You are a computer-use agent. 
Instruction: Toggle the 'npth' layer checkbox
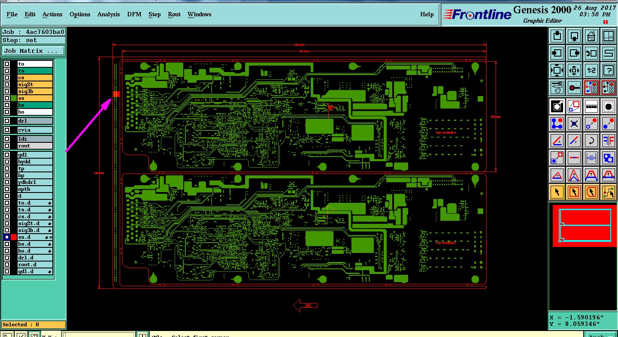7,189
